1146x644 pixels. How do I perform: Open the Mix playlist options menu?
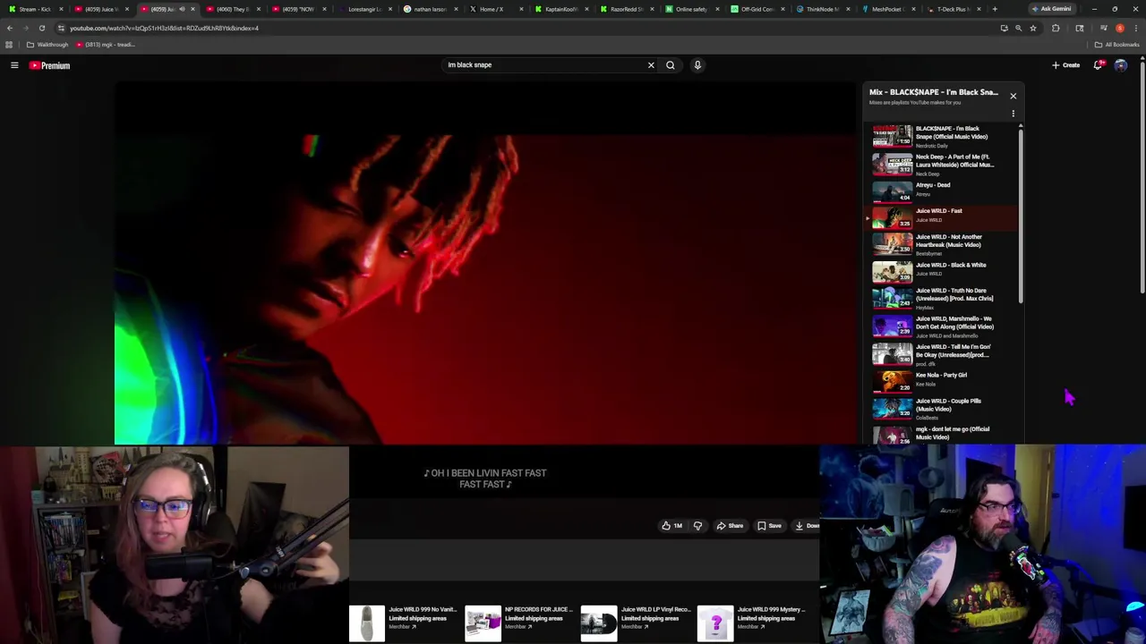coord(1013,114)
